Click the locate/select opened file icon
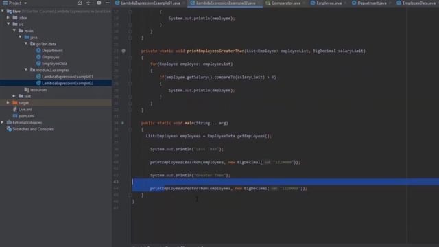439x247 pixels. click(80, 3)
